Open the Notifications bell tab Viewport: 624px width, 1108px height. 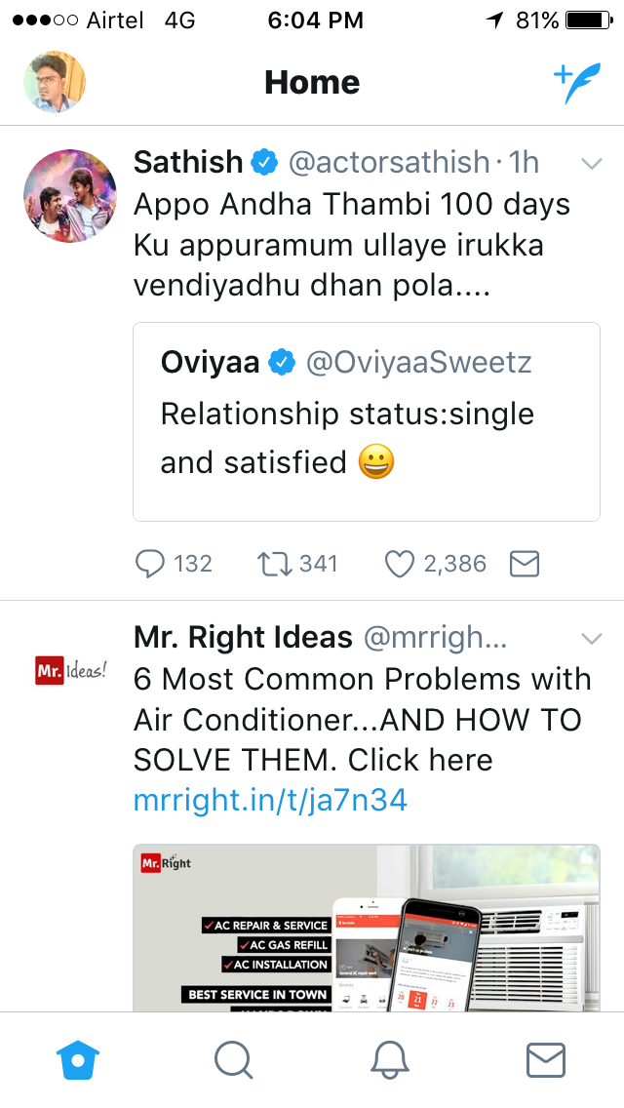click(x=390, y=1059)
